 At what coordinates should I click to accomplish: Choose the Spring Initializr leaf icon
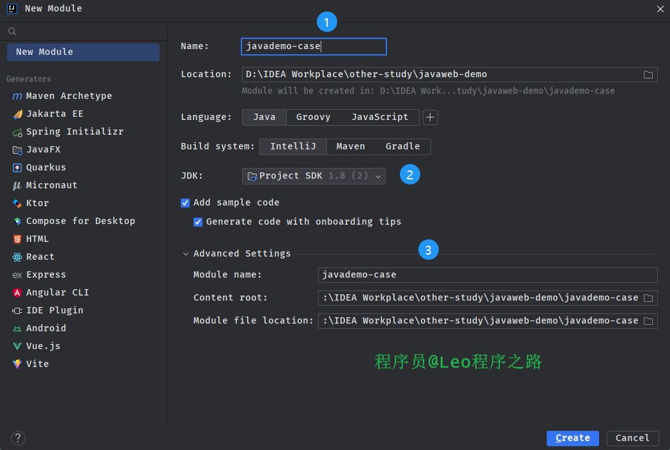17,132
